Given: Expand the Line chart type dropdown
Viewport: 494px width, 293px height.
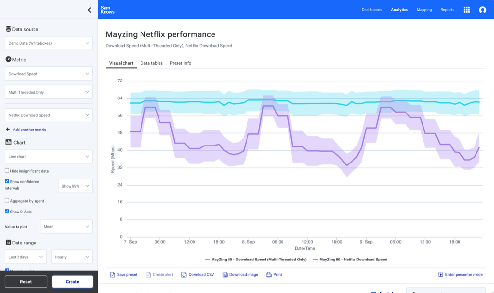Looking at the screenshot, I should [x=49, y=156].
